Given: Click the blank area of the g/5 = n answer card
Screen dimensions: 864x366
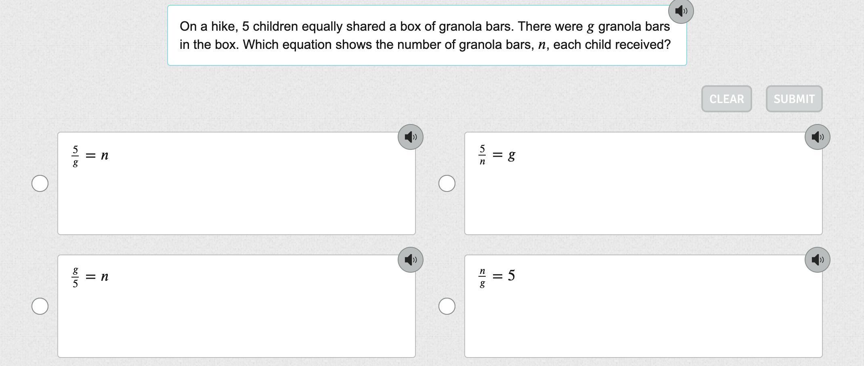Looking at the screenshot, I should (x=237, y=321).
